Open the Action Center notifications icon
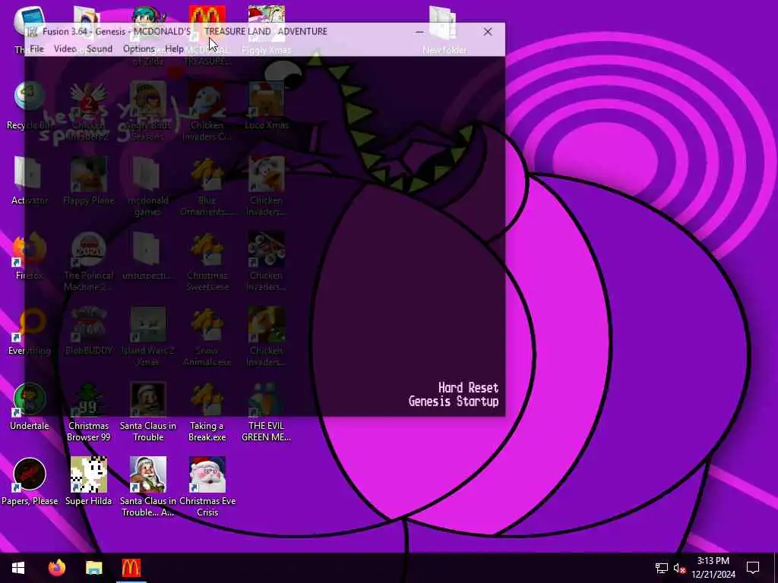This screenshot has width=778, height=583. coord(753,568)
